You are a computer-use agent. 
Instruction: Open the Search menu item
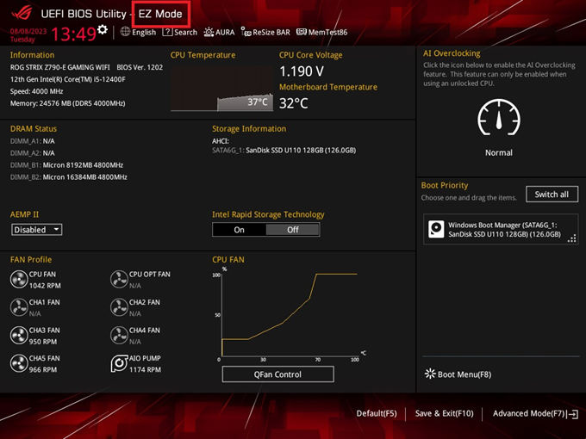[x=185, y=32]
